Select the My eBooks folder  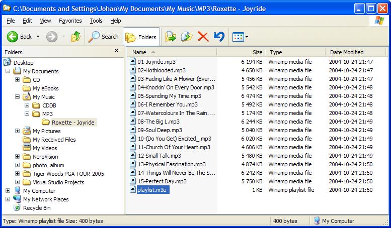[46, 88]
